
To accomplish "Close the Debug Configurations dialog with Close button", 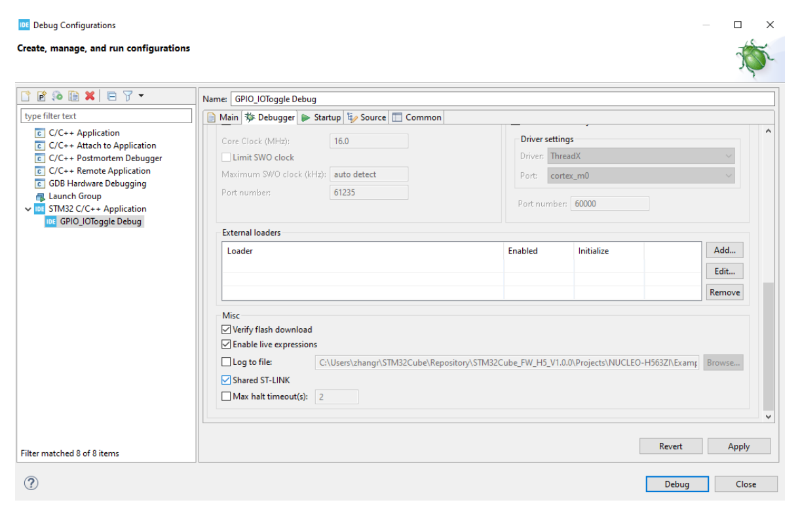I will 746,484.
